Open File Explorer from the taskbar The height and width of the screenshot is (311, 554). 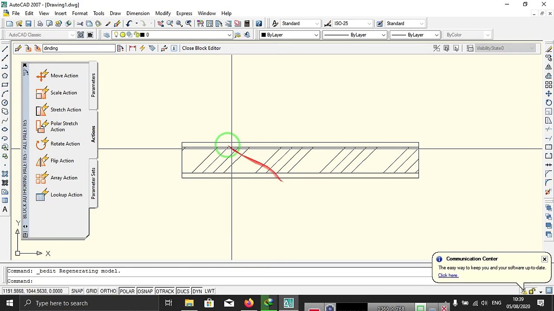click(189, 303)
